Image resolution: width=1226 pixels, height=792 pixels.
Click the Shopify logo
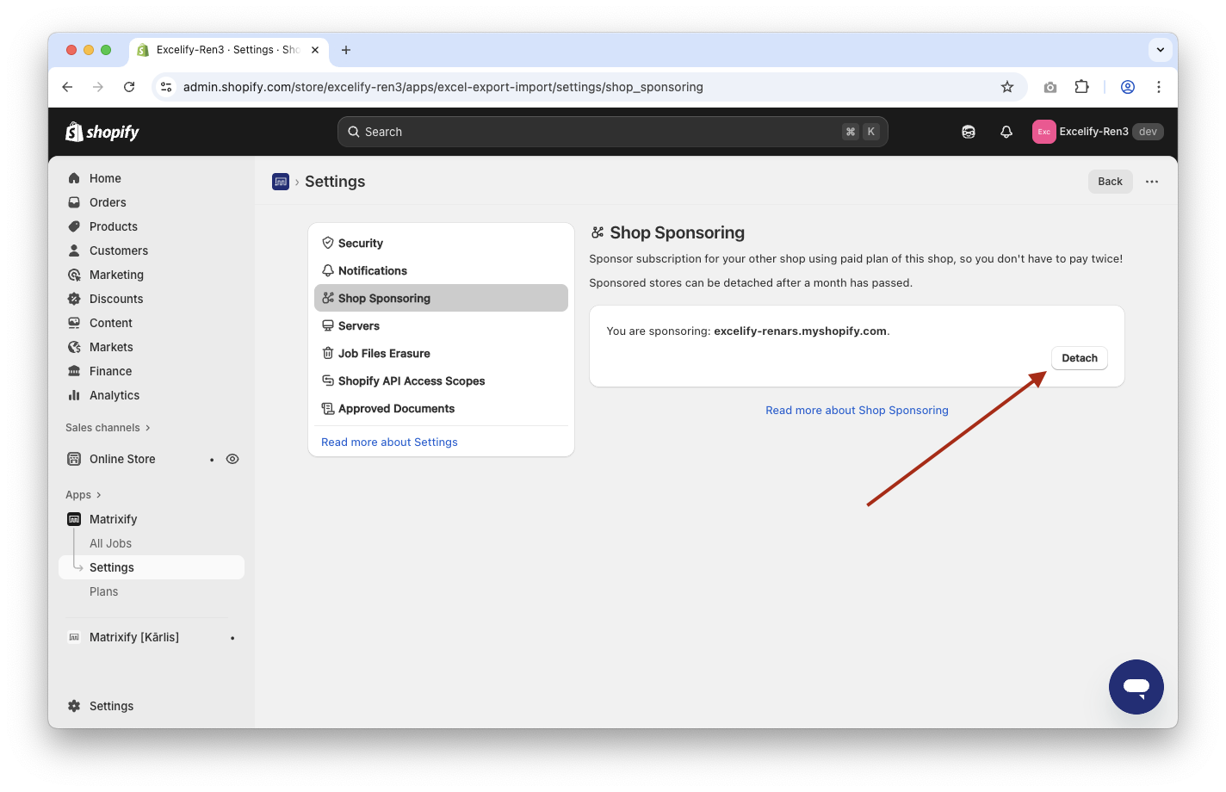coord(102,132)
